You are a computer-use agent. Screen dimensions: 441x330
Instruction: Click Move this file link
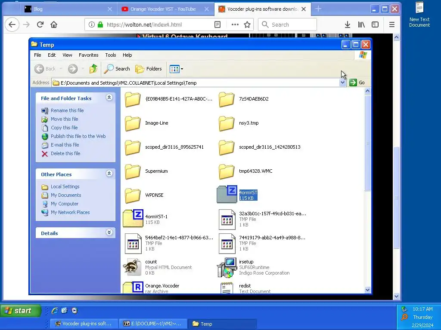click(x=65, y=119)
